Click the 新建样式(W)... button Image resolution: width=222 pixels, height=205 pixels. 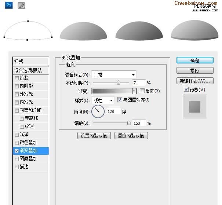point(195,81)
